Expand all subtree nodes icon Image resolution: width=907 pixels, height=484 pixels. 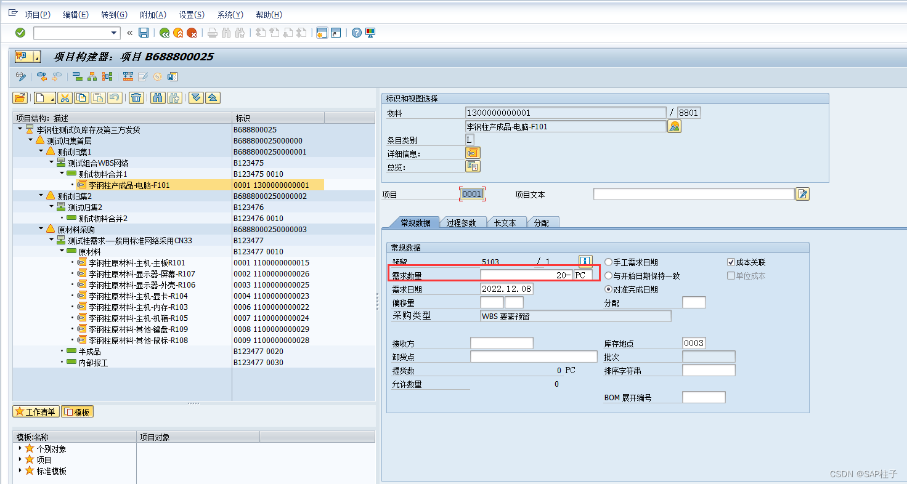coord(196,97)
